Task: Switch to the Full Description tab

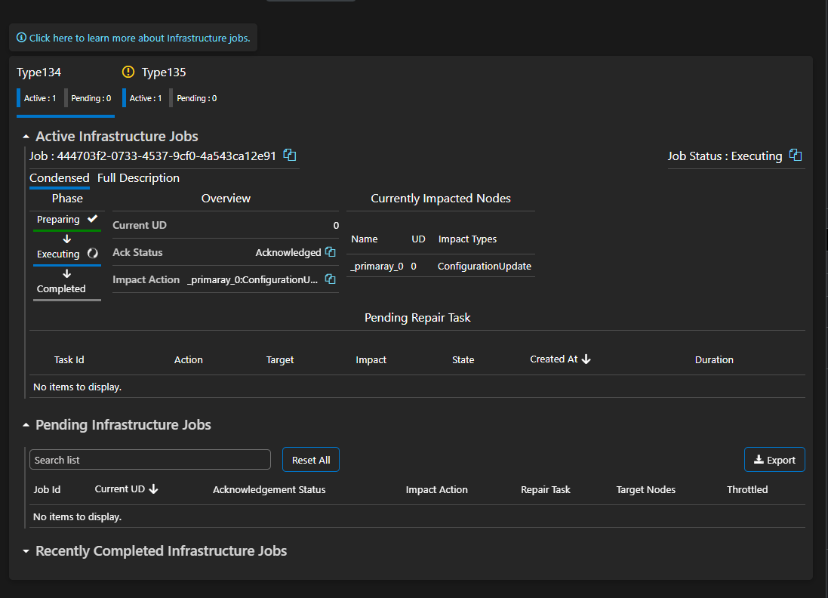Action: click(x=138, y=177)
